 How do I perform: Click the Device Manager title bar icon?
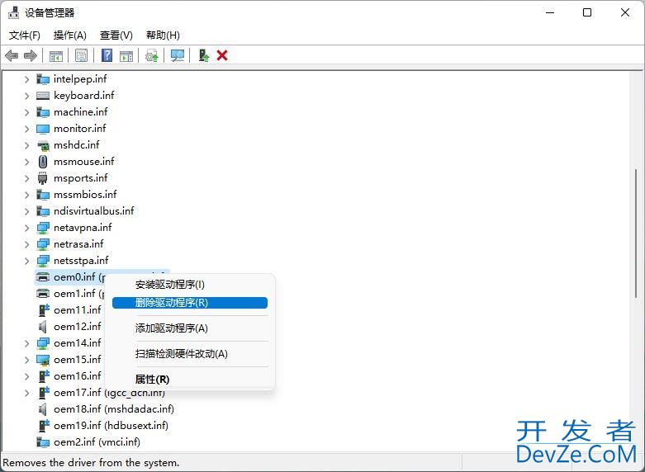click(x=13, y=12)
